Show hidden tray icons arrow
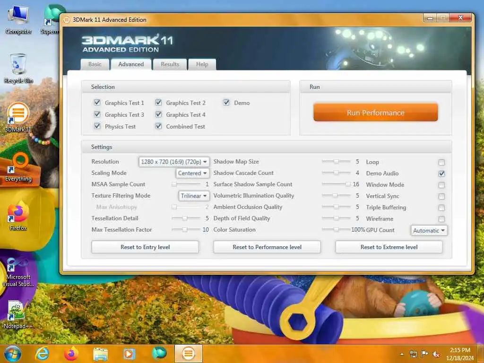This screenshot has width=484, height=363. pyautogui.click(x=402, y=354)
